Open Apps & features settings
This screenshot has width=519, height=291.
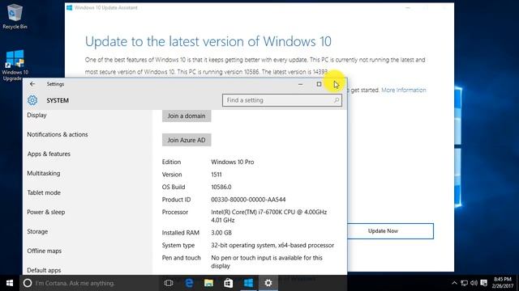tap(49, 154)
